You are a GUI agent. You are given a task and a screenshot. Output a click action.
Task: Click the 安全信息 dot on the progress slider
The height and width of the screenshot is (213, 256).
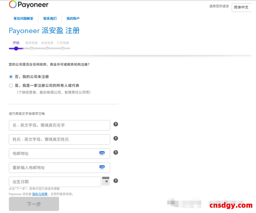click(x=47, y=48)
